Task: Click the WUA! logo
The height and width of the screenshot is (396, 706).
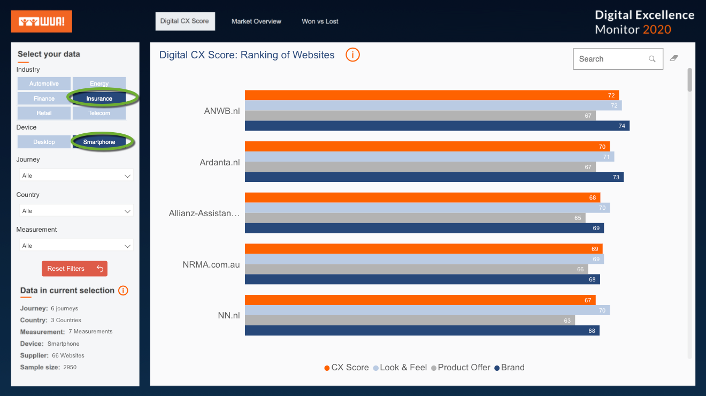Action: [42, 21]
